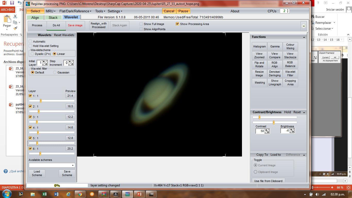This screenshot has height=198, width=352.
Task: Select the Linear wavelet scheme radio
Action: 54,54
